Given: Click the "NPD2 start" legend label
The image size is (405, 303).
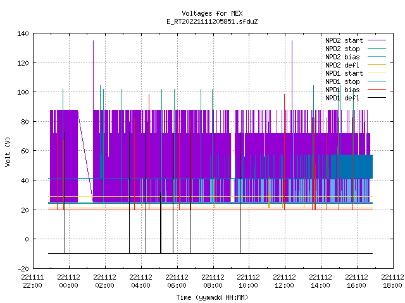Looking at the screenshot, I should tap(344, 40).
